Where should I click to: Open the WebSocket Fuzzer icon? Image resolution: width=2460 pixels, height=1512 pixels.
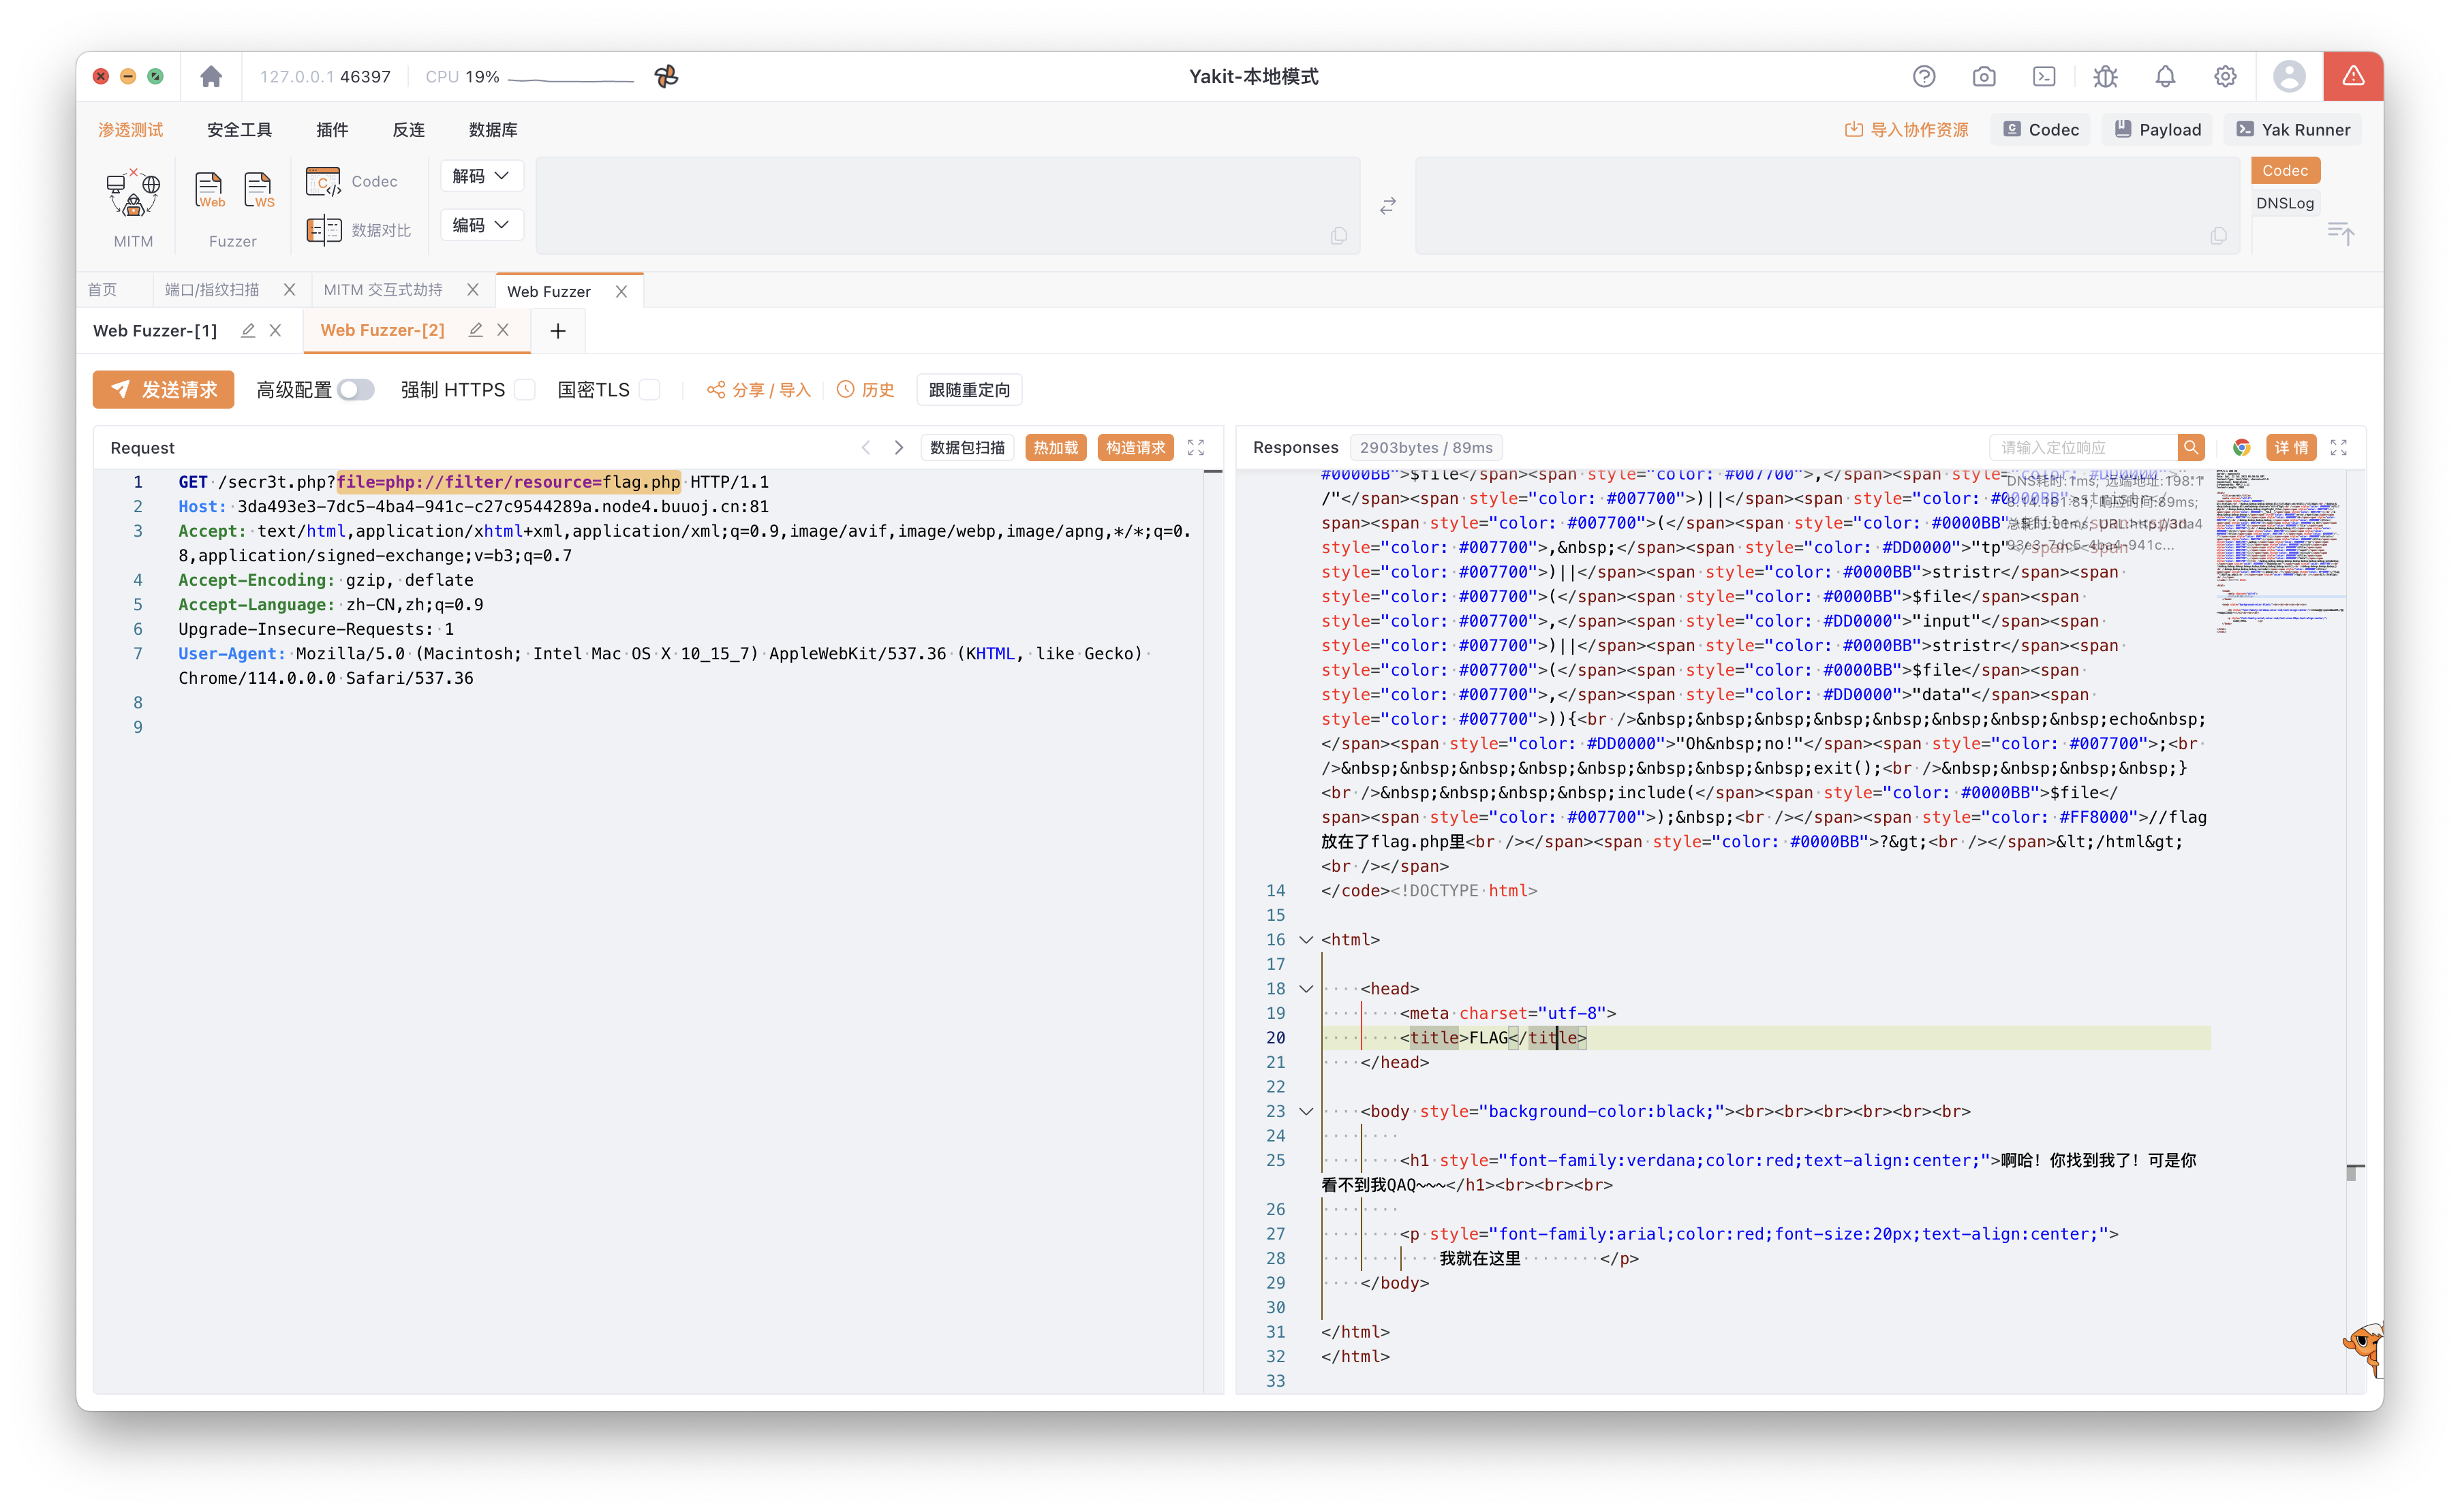tap(258, 190)
